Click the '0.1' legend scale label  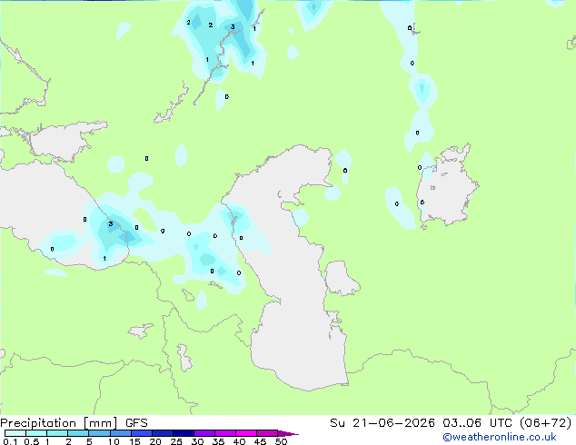[11, 441]
